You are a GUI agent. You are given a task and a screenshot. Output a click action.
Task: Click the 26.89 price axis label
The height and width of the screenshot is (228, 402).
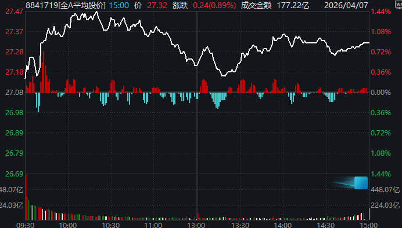tap(15, 133)
